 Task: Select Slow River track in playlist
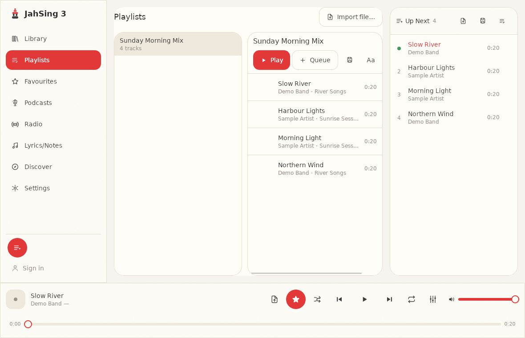[x=315, y=87]
